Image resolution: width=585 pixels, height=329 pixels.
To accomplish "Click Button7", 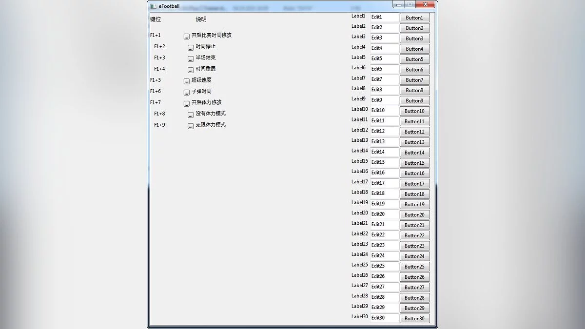I will pyautogui.click(x=415, y=80).
